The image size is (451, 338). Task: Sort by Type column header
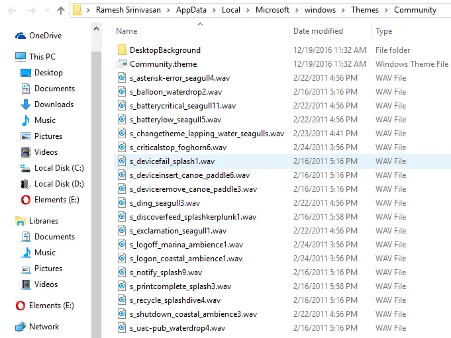[x=383, y=31]
